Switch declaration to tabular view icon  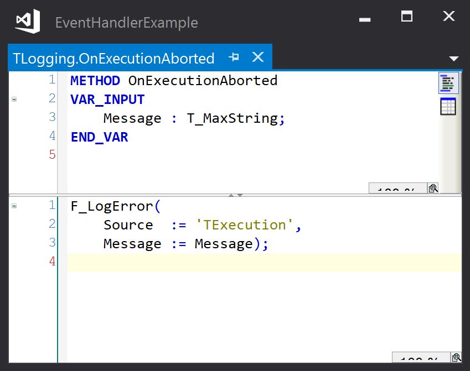[x=448, y=107]
